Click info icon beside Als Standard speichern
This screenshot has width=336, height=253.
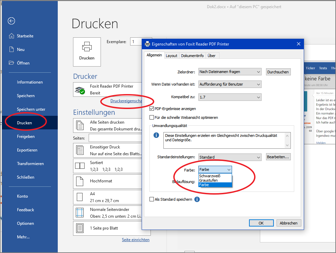pos(197,199)
